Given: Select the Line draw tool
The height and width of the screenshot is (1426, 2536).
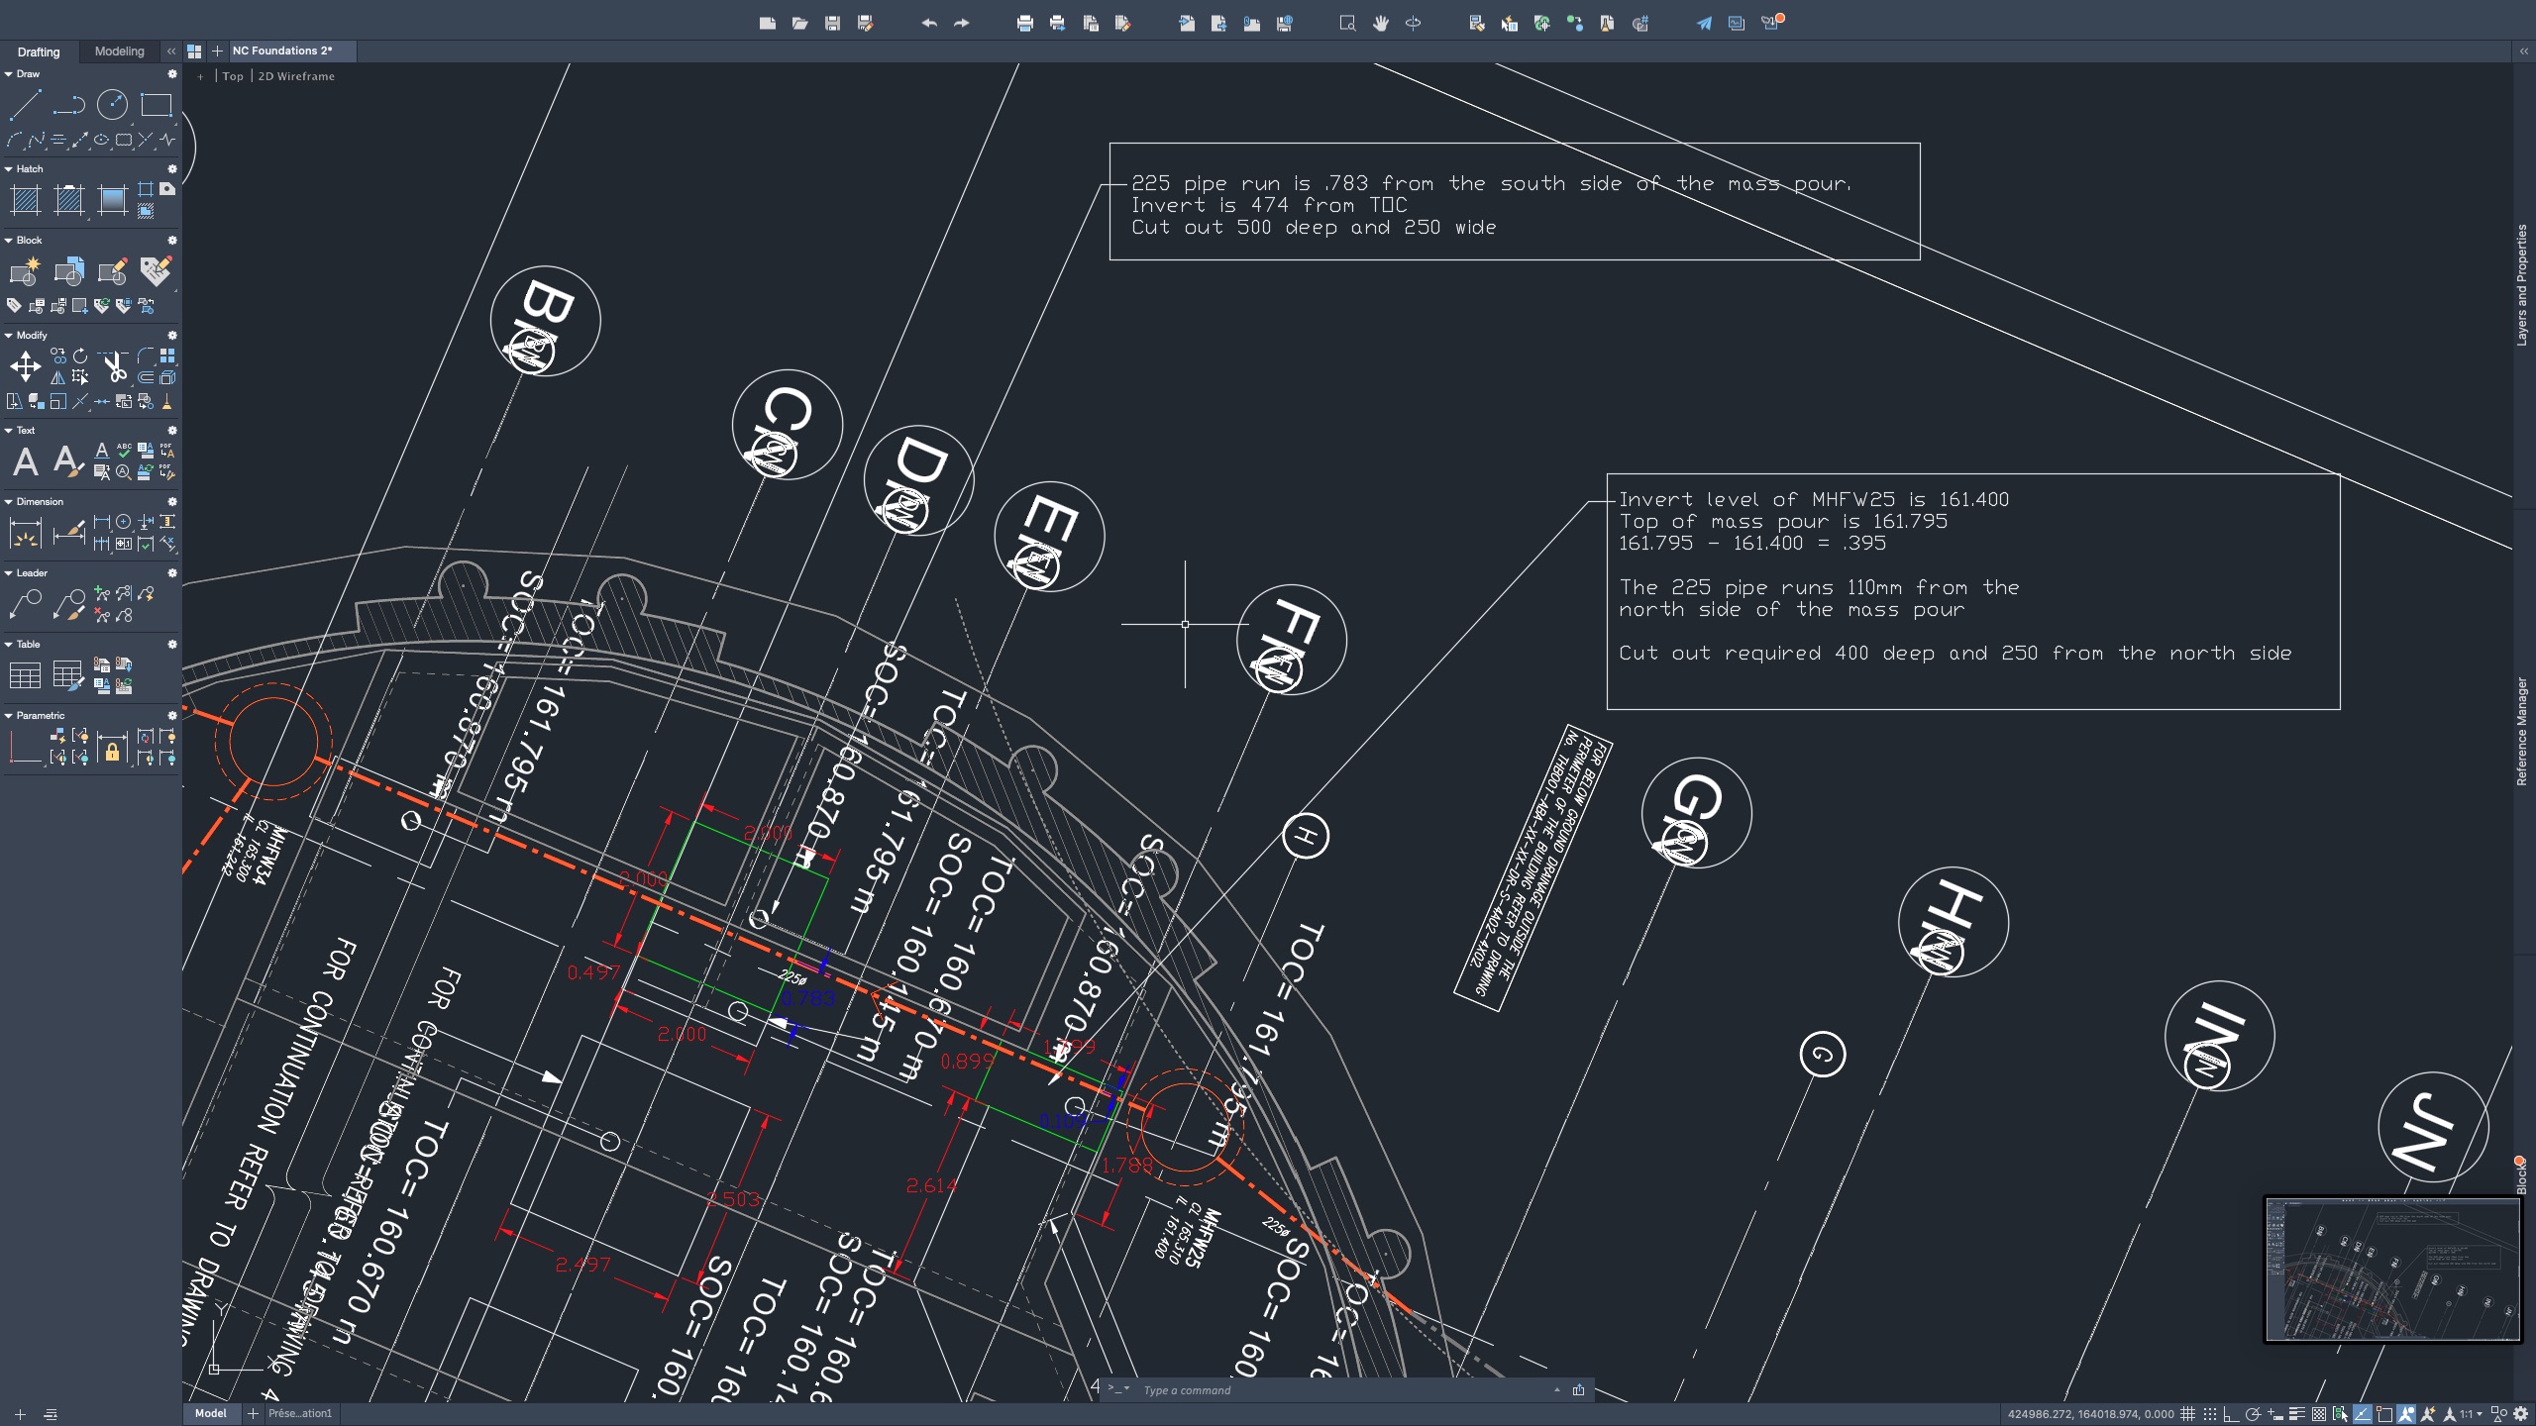Looking at the screenshot, I should coord(25,104).
